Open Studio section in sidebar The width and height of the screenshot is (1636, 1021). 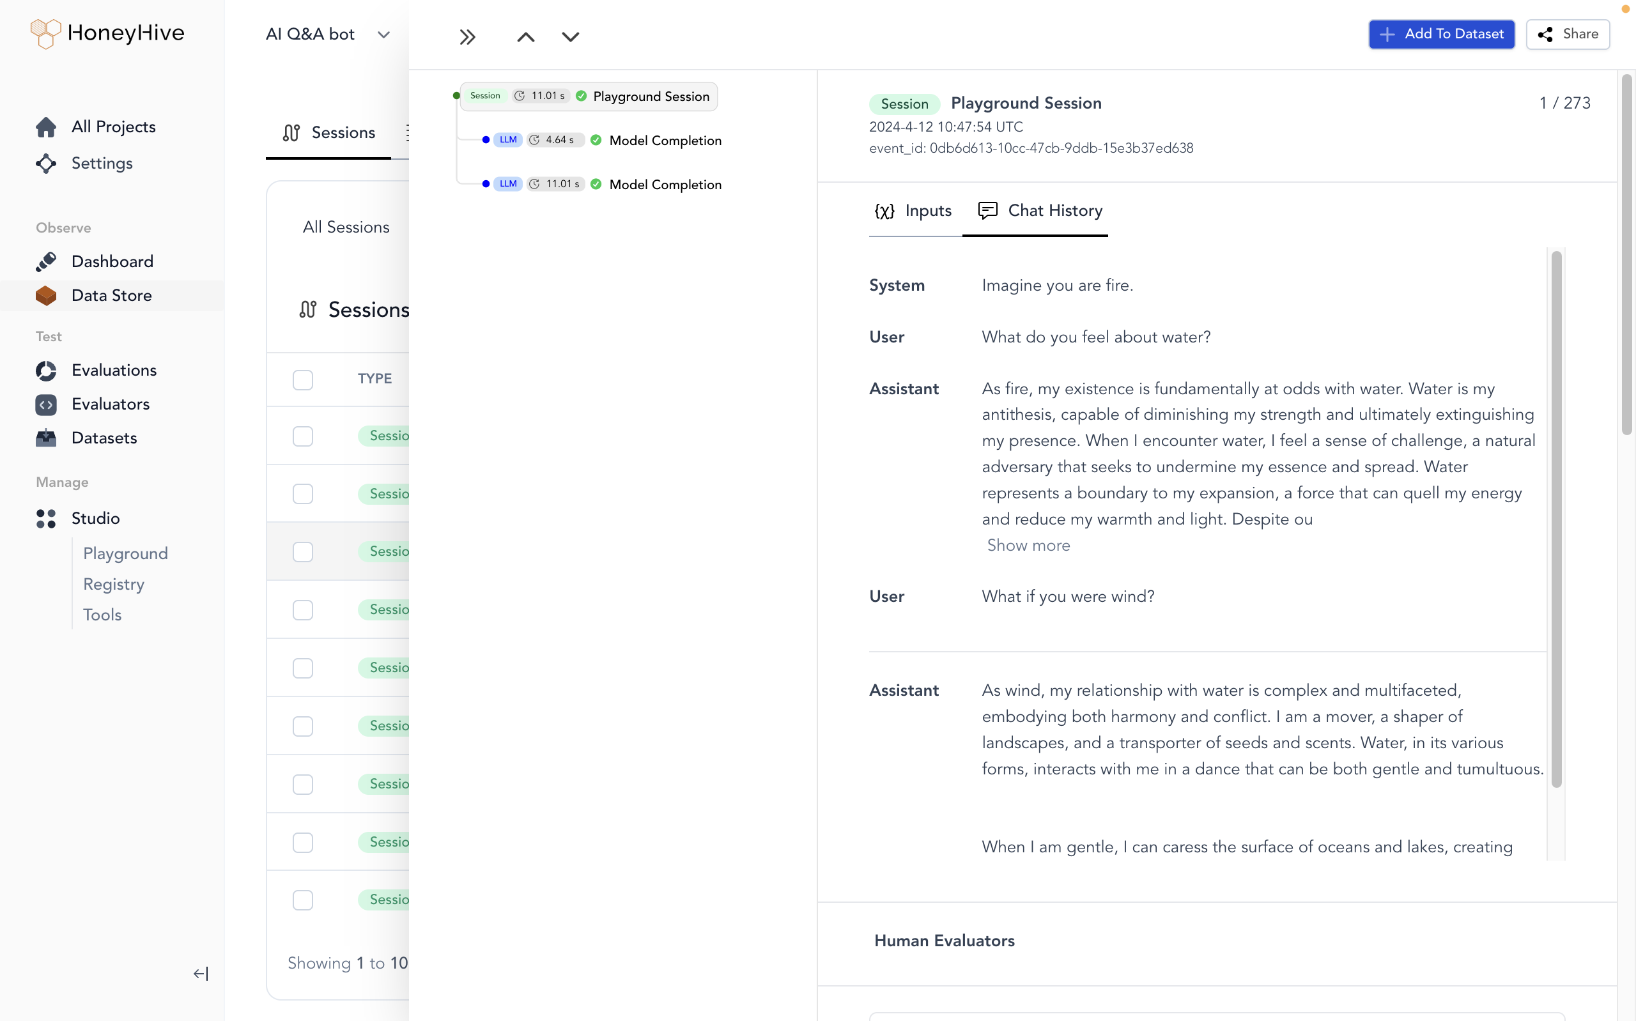click(95, 518)
